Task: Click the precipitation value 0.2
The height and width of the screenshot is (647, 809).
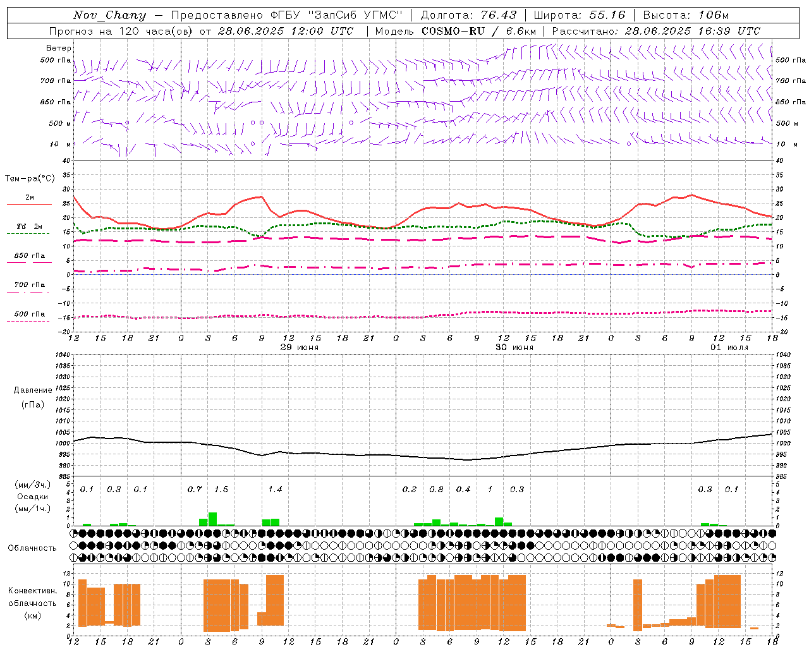Action: click(410, 489)
